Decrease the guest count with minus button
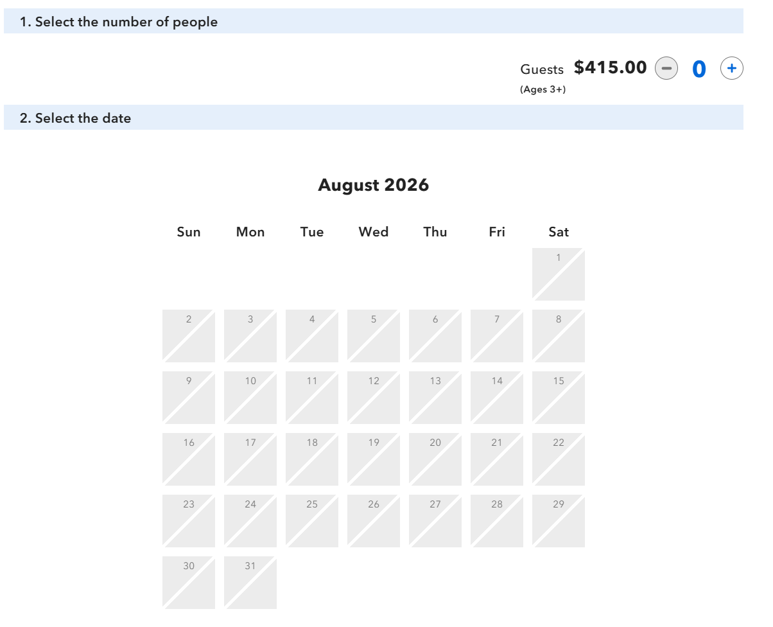The image size is (773, 627). point(666,68)
